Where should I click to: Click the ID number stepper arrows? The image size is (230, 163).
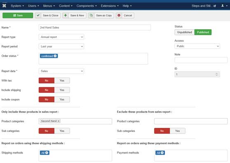216,74
